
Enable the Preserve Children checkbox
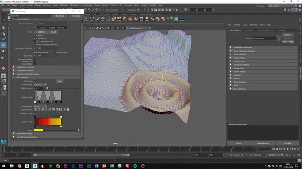(35, 59)
